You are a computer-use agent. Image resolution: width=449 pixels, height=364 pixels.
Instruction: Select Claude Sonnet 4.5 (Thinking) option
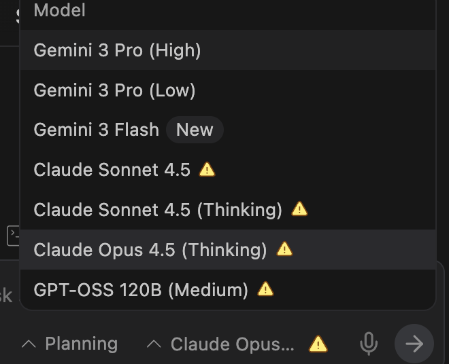coord(158,210)
